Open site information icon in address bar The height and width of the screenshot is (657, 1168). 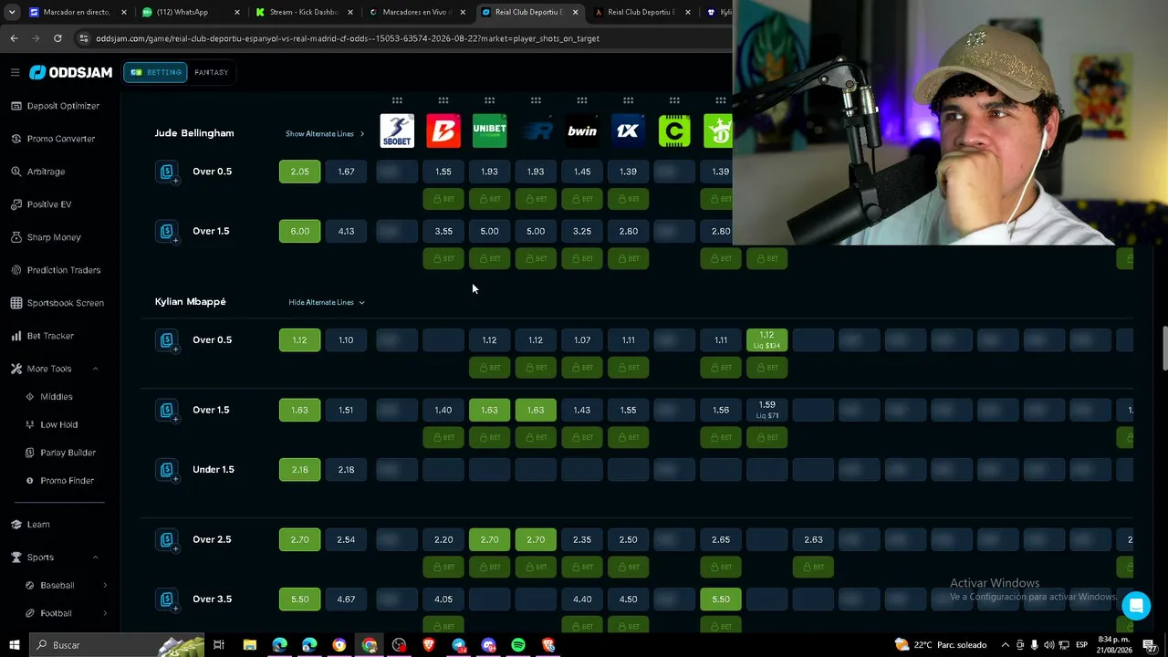[x=84, y=38]
